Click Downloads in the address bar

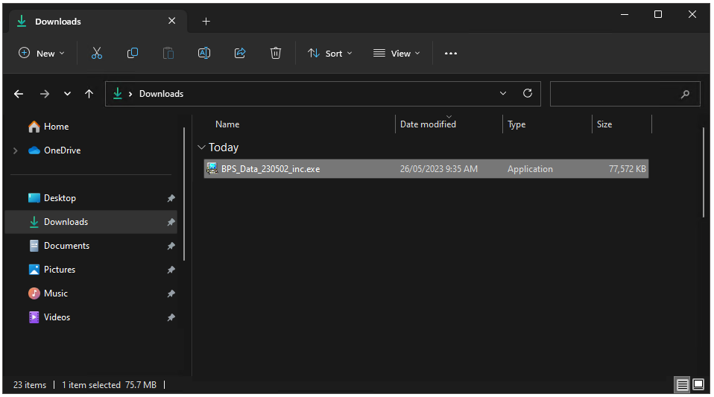point(161,94)
